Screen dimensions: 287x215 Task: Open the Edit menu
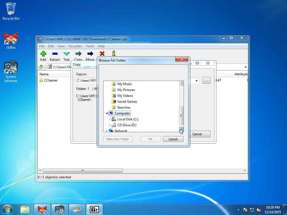pos(51,46)
